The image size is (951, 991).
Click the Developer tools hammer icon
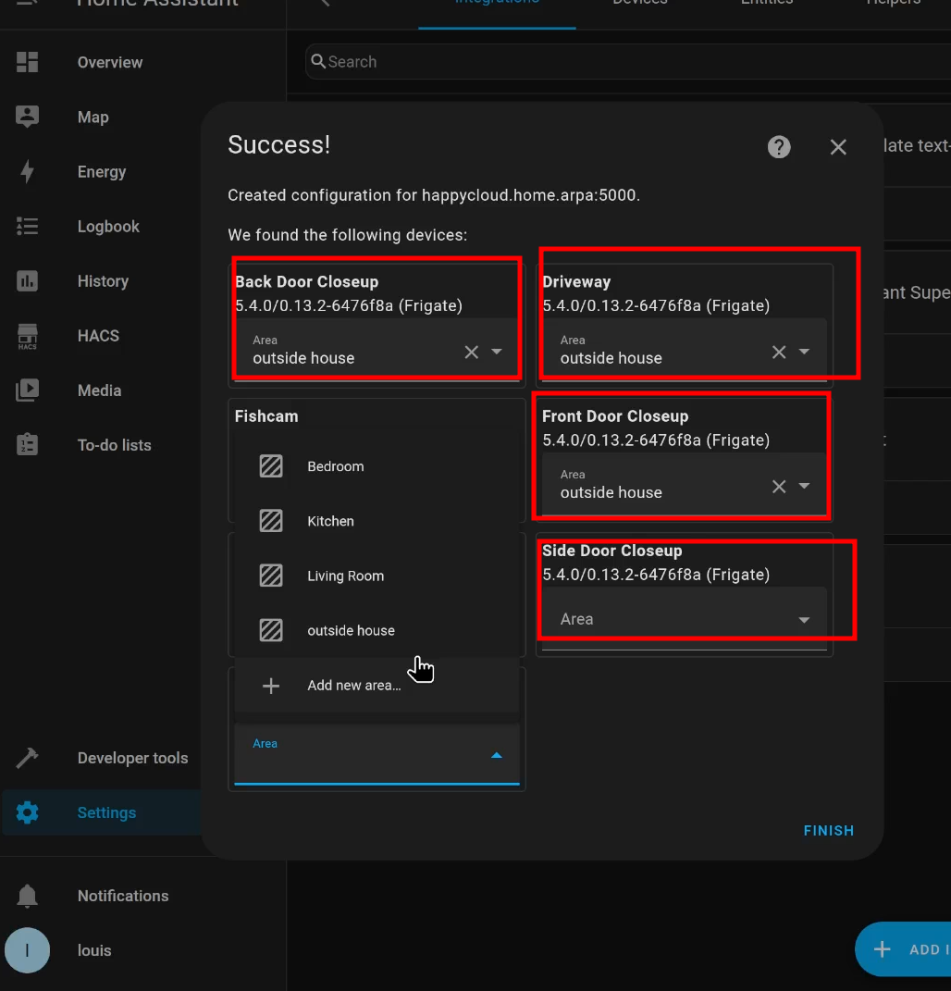click(x=27, y=758)
